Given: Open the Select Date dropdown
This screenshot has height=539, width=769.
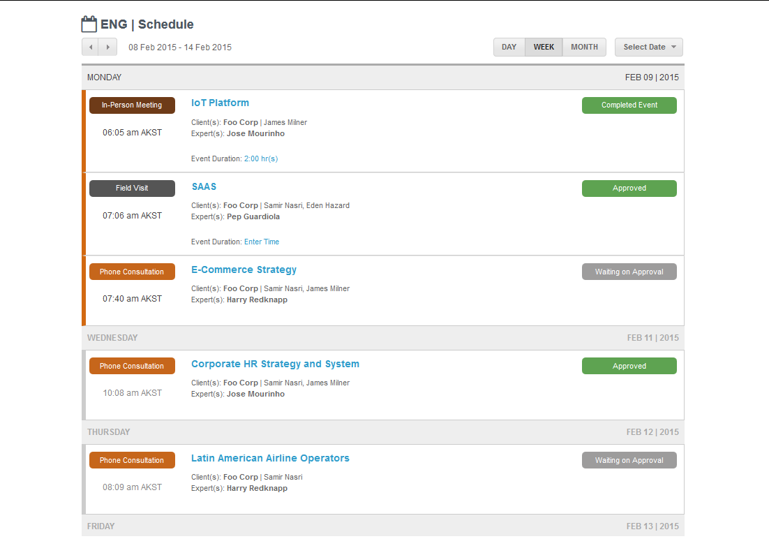Looking at the screenshot, I should coord(648,47).
